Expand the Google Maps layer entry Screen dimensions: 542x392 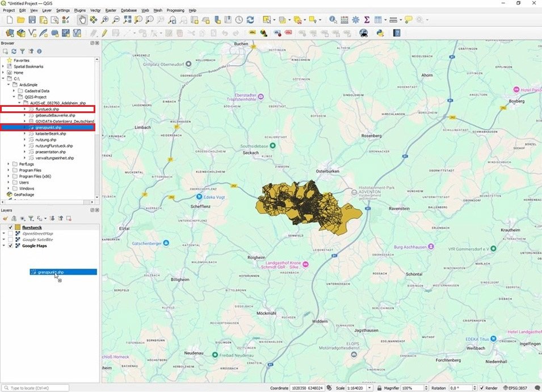[x=5, y=245]
